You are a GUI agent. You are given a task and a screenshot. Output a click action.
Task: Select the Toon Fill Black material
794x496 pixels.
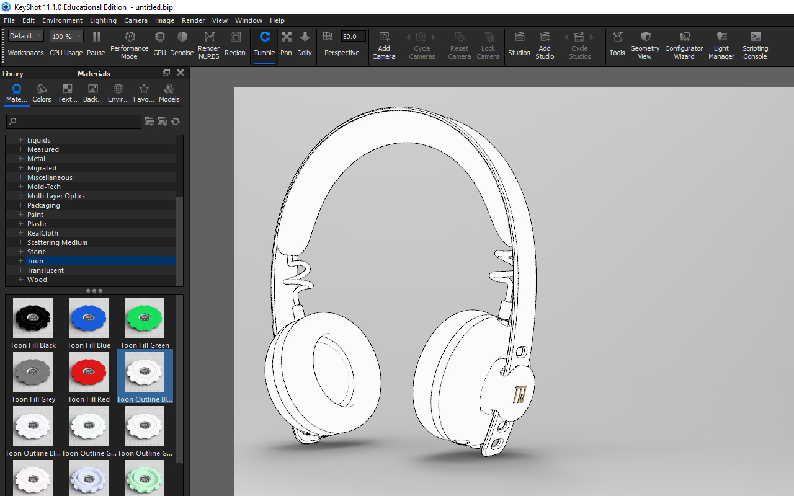click(33, 324)
